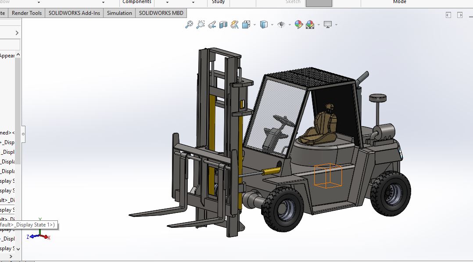Click the Apply Scene icon
473x262 pixels.
(x=310, y=25)
